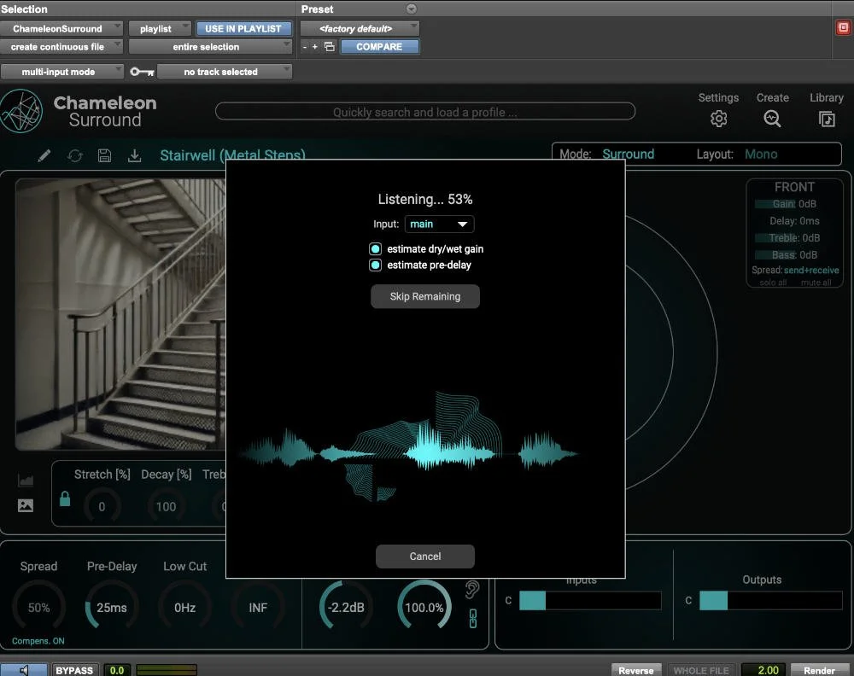Screen dimensions: 854x676
Task: Click the Pre-Delay 25ms knob
Action: click(112, 607)
